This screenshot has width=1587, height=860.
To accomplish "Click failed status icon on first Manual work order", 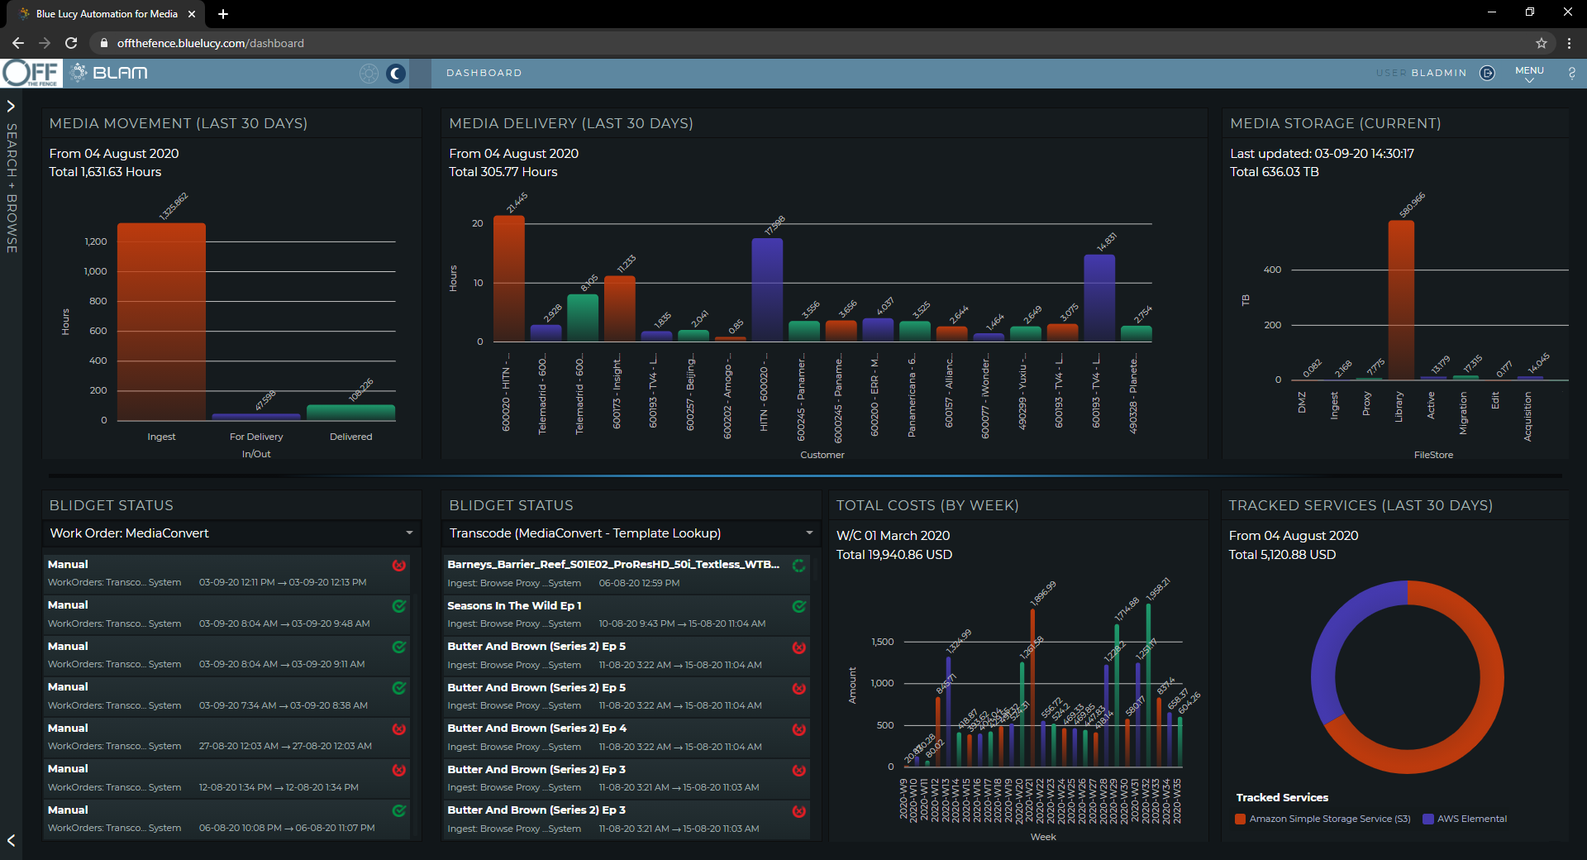I will pos(399,566).
